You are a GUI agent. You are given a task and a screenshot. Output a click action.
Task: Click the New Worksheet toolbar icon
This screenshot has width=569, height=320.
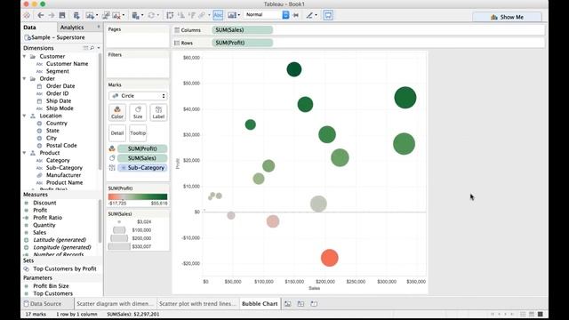tap(90, 15)
